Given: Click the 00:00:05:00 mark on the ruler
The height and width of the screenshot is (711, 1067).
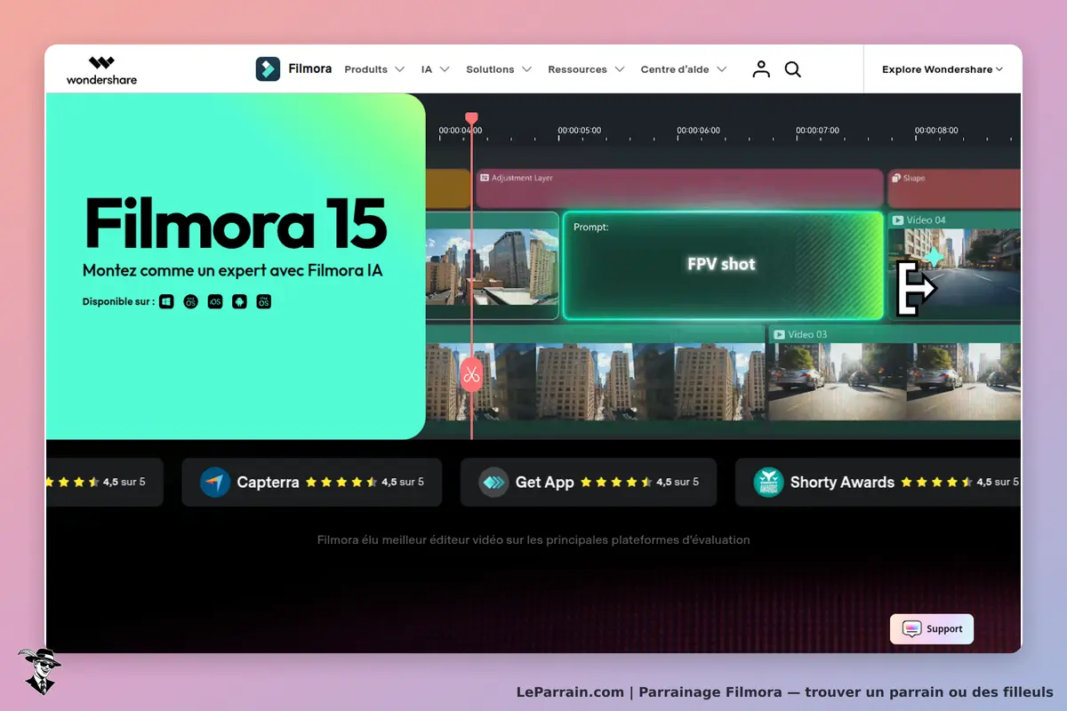Looking at the screenshot, I should click(x=580, y=131).
